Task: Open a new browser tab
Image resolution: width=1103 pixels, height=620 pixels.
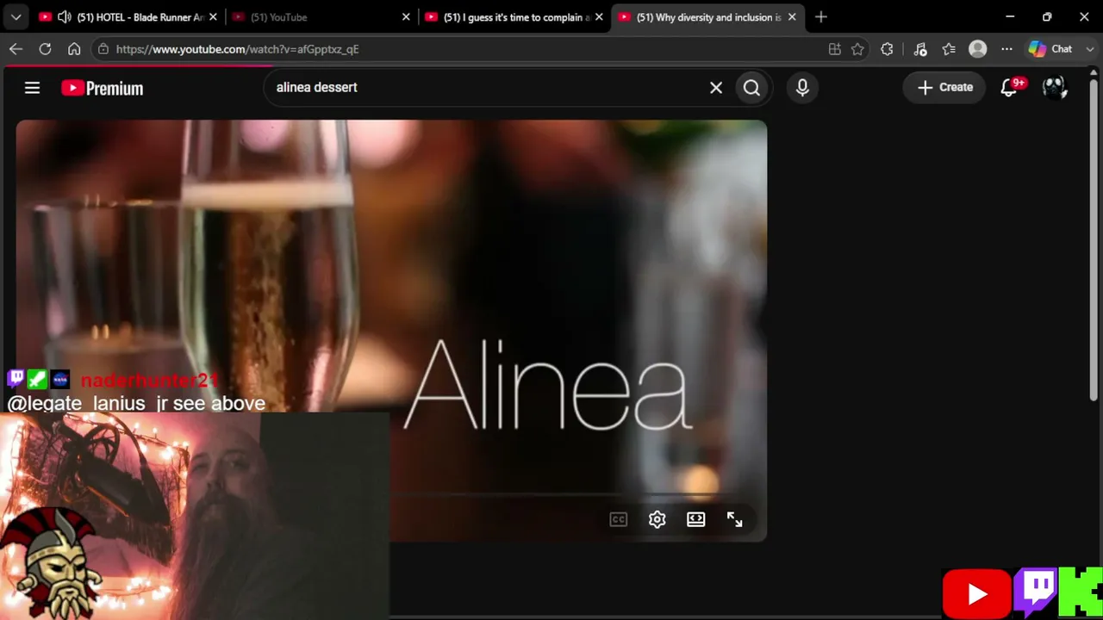Action: 820,16
